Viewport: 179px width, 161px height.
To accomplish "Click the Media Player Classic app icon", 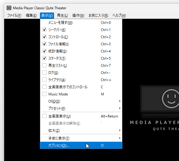I will click(9, 8).
